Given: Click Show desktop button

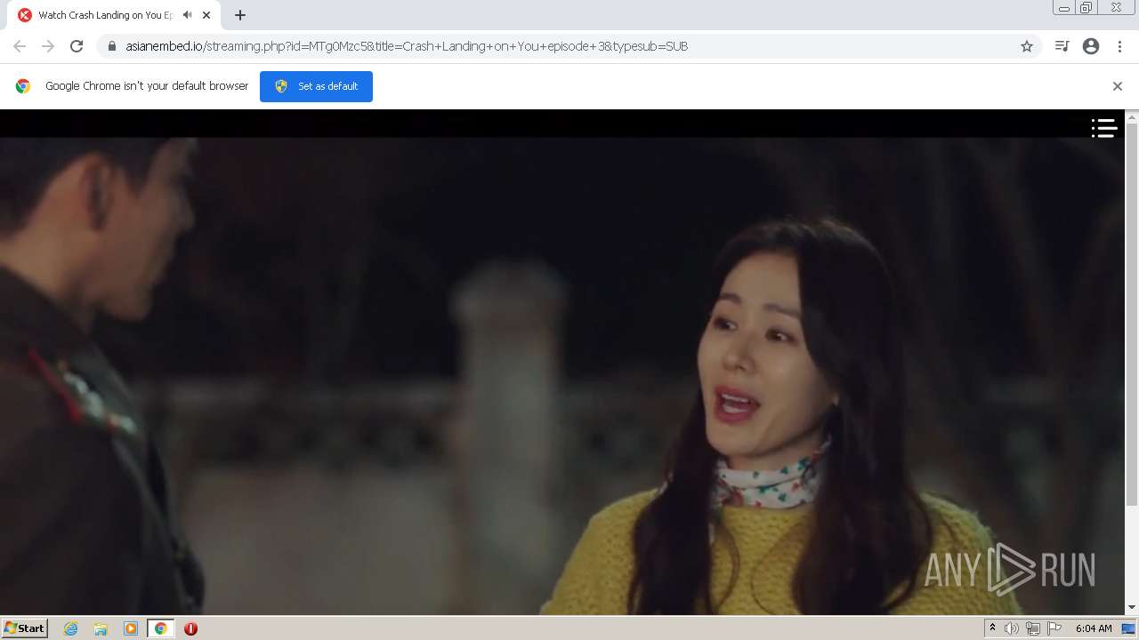Looking at the screenshot, I should [1128, 628].
